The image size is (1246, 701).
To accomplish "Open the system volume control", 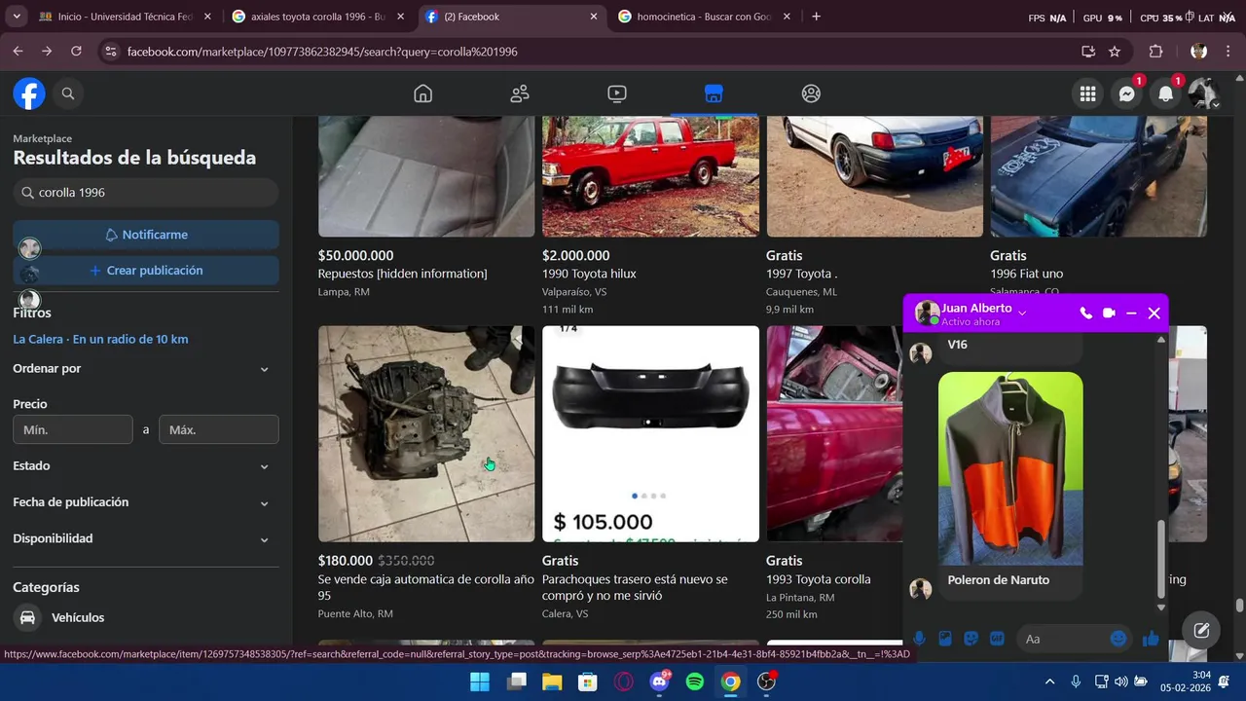I will 1120,682.
